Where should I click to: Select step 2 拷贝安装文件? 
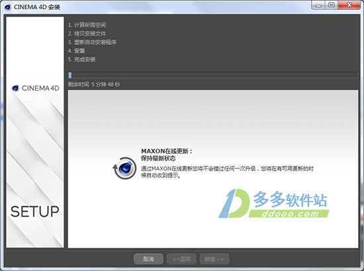tap(87, 34)
